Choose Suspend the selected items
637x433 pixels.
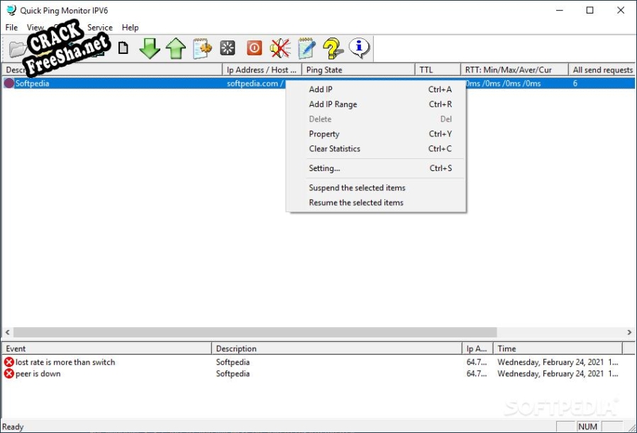tap(357, 188)
